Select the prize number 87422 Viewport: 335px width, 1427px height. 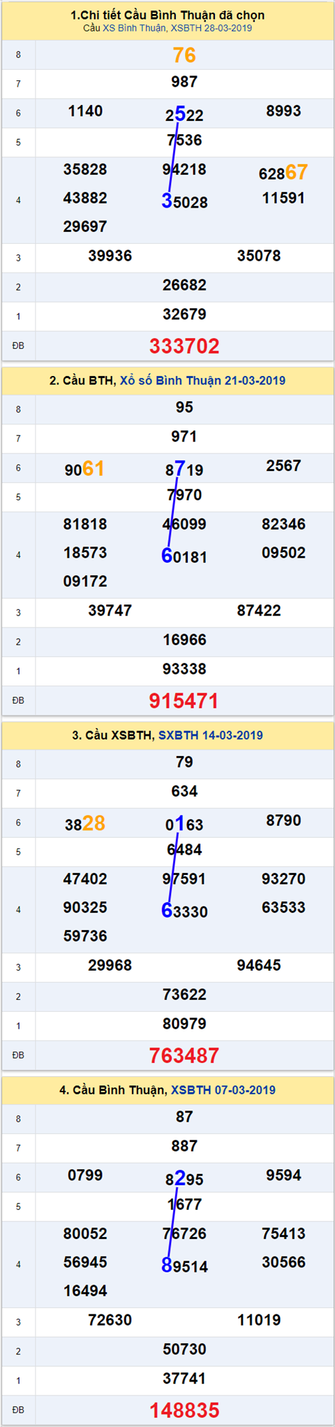259,611
